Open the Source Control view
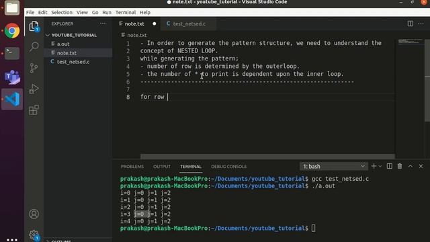430x242 pixels. pos(34,68)
